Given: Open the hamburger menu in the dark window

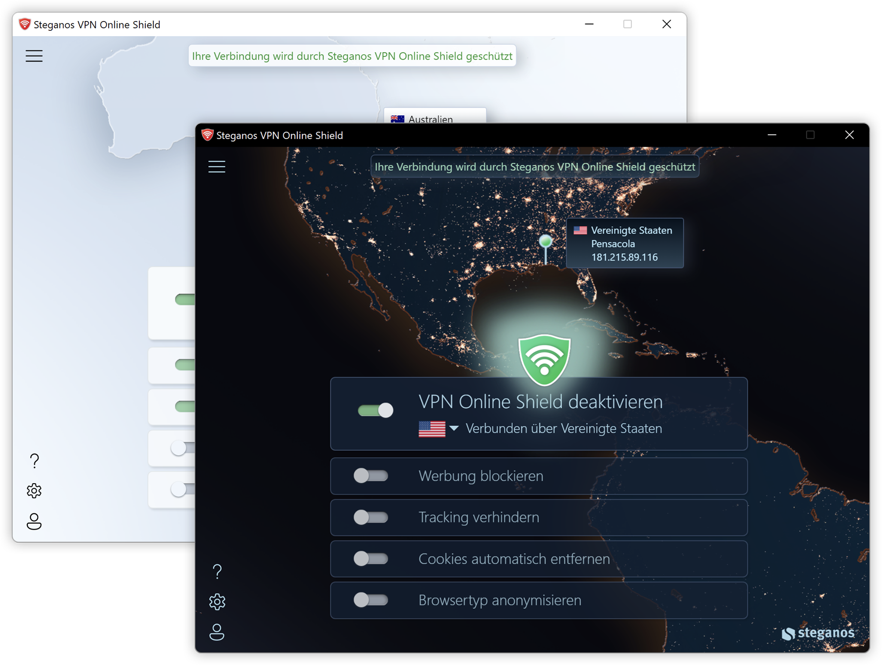Looking at the screenshot, I should tap(217, 167).
